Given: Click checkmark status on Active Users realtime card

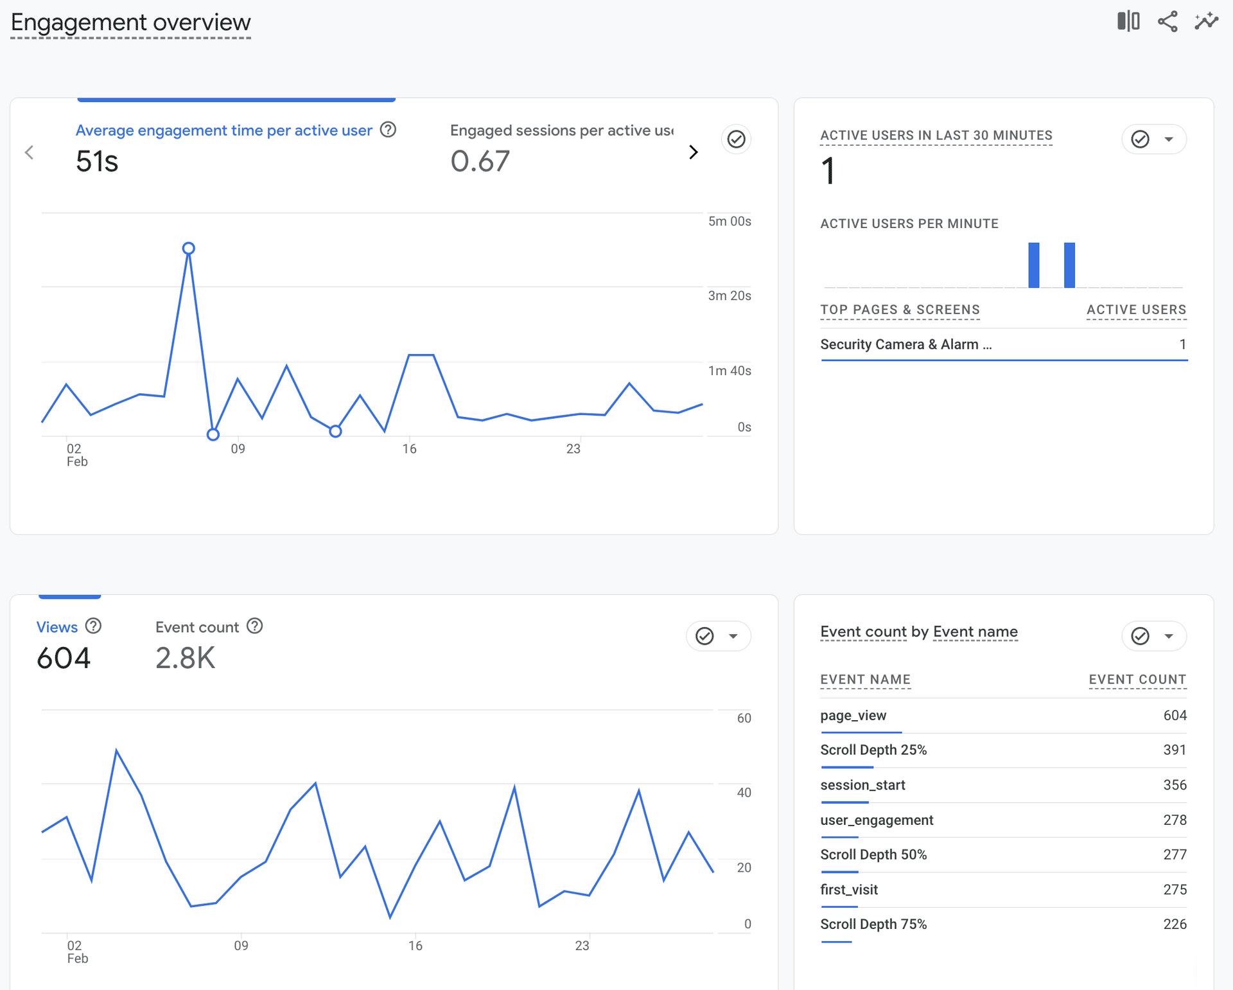Looking at the screenshot, I should (x=1140, y=139).
